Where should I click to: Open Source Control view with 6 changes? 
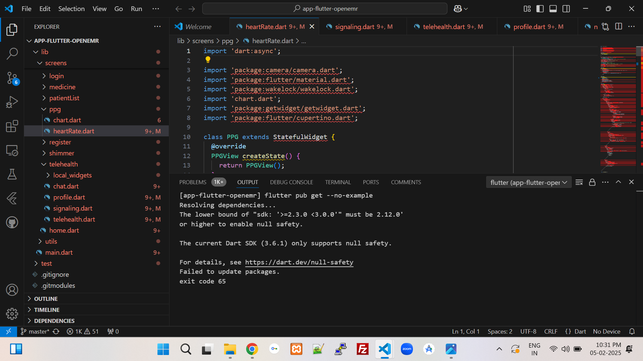pyautogui.click(x=12, y=78)
